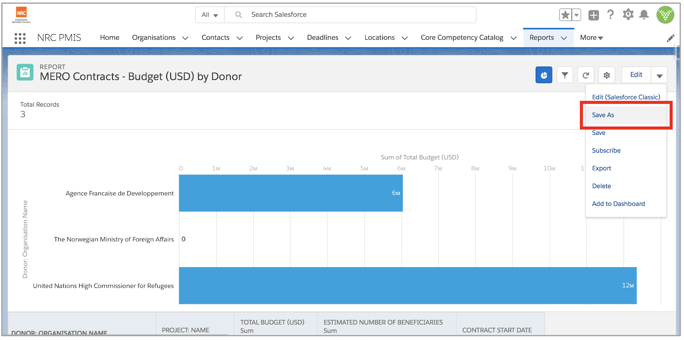The image size is (684, 340).
Task: Choose Export from the menu
Action: [x=626, y=168]
